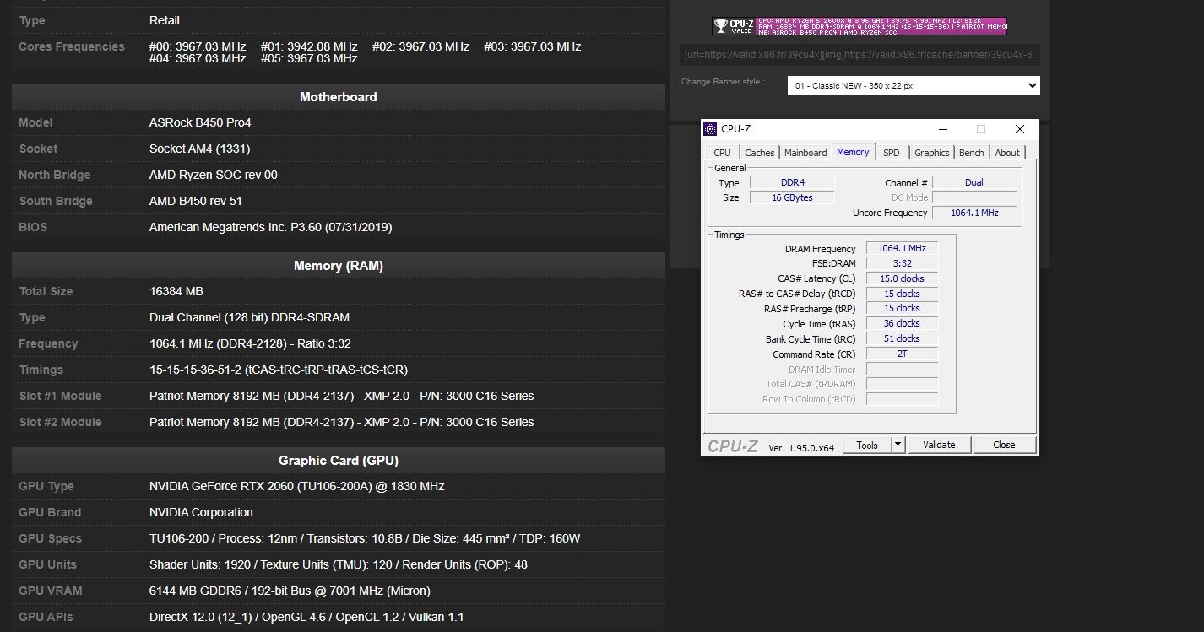Open the SPD tab

point(892,153)
